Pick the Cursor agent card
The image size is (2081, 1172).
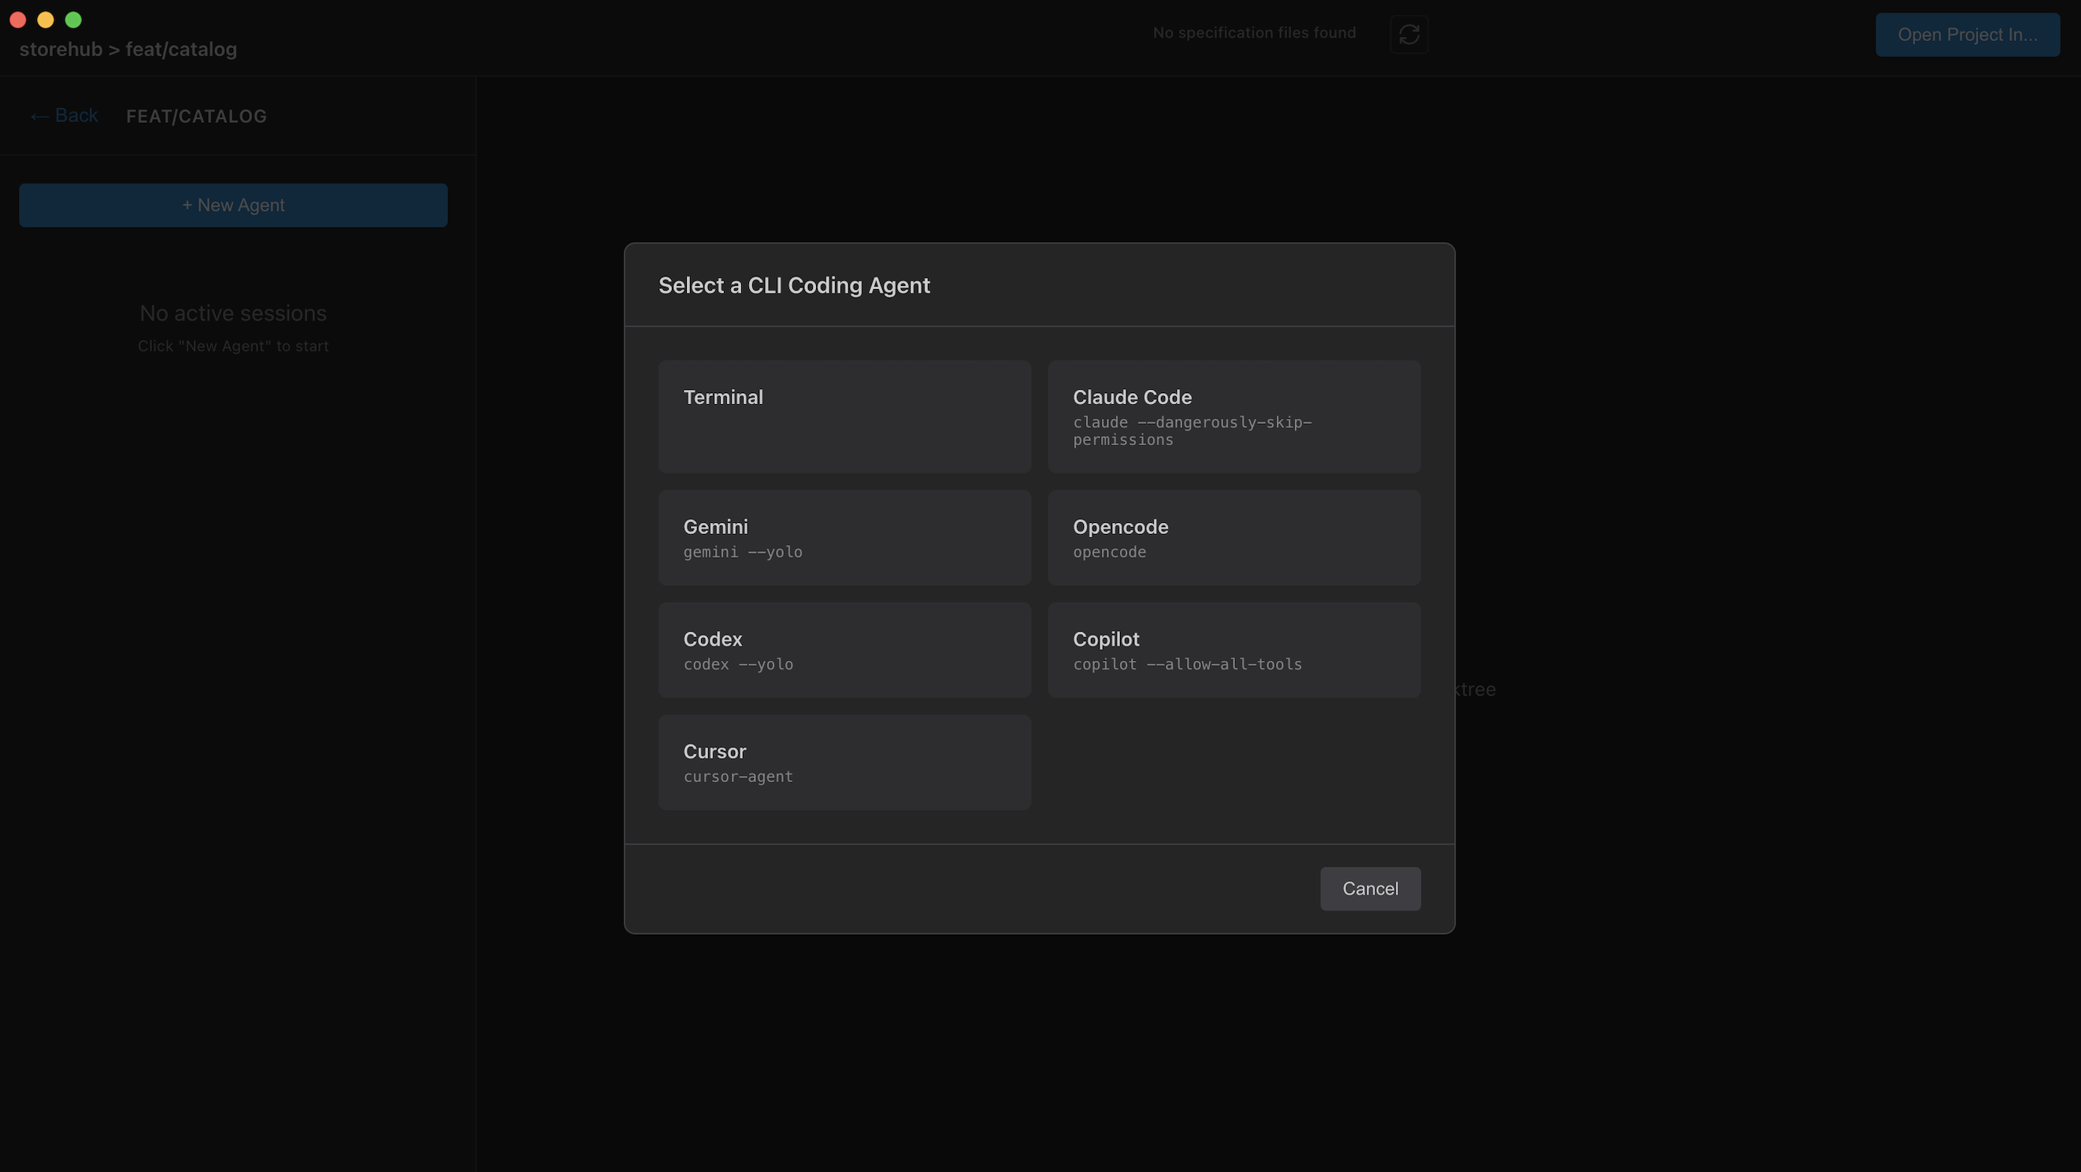[844, 762]
